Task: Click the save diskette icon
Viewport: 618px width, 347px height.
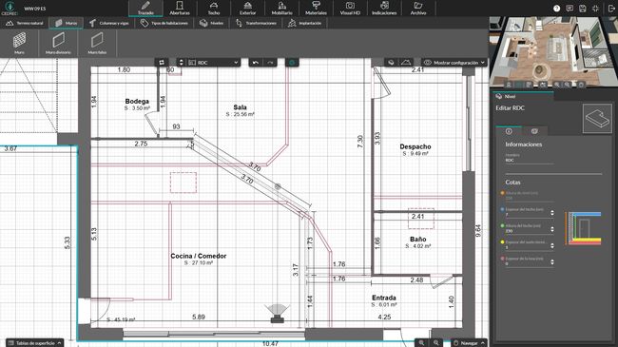Action: [x=583, y=9]
